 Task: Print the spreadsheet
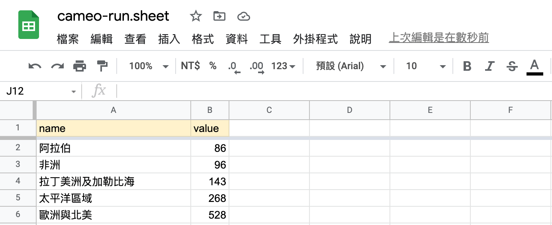pyautogui.click(x=80, y=66)
